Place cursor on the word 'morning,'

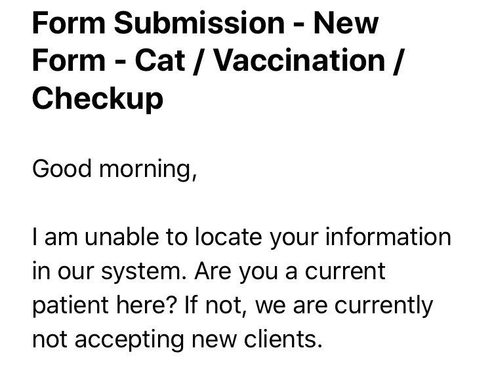pos(148,170)
